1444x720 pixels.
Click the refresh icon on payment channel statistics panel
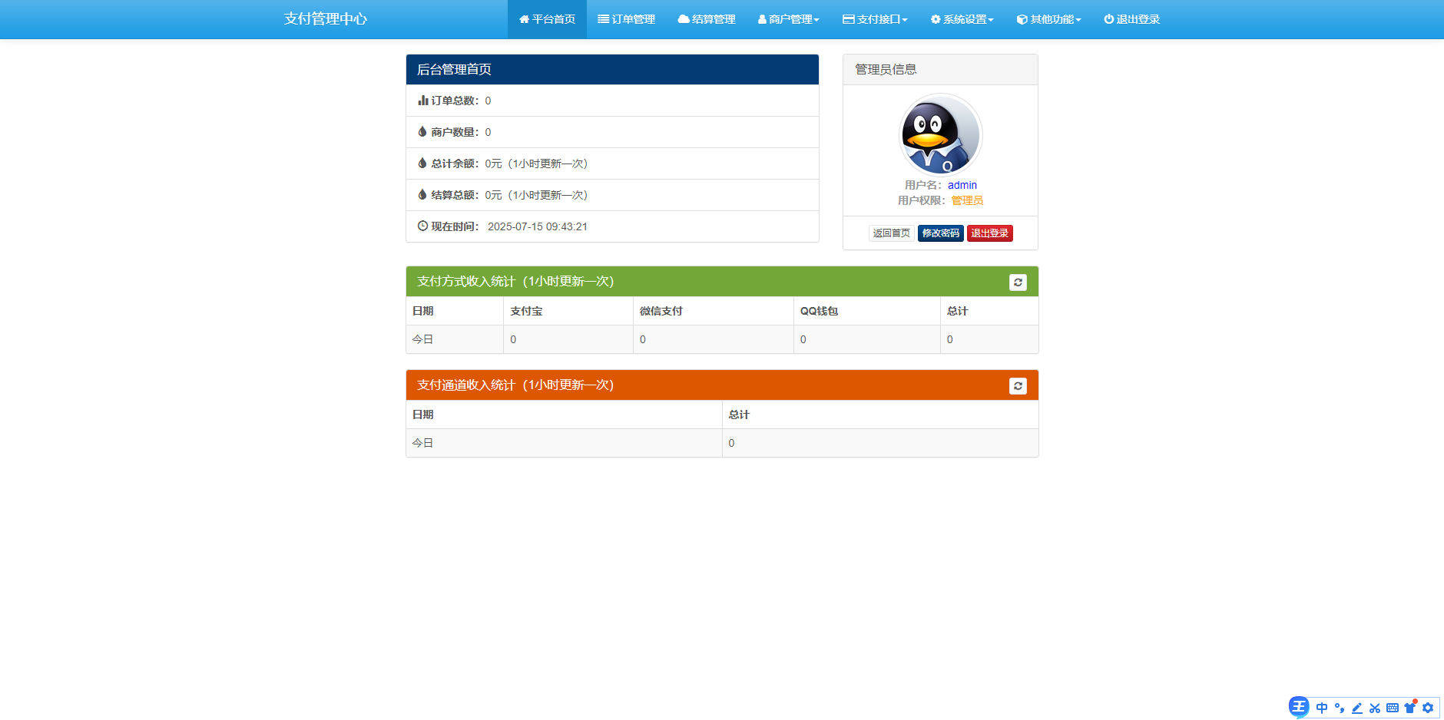click(1018, 385)
